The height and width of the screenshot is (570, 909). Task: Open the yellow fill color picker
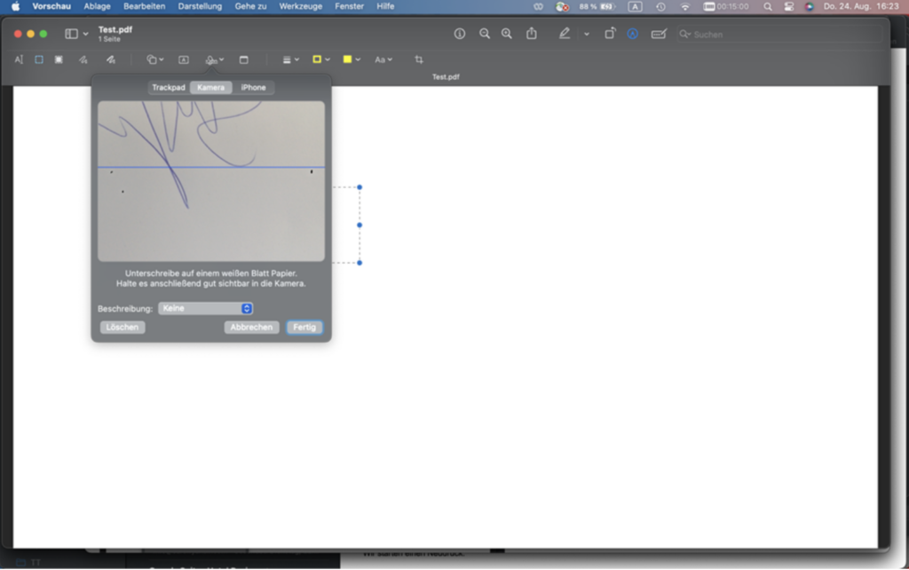352,59
